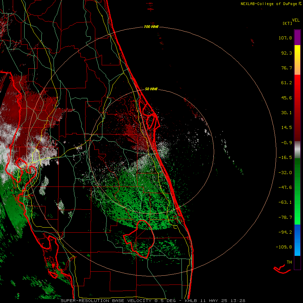The width and height of the screenshot is (303, 303).
Task: Click the 61.2 legend value
Action: coord(287,83)
